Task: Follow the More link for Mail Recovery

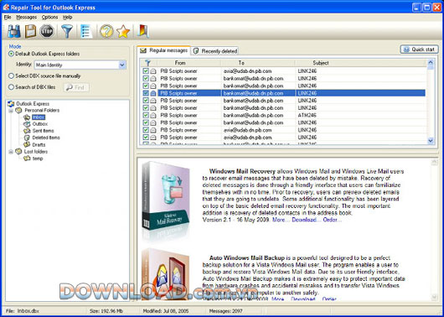Action: [281, 220]
